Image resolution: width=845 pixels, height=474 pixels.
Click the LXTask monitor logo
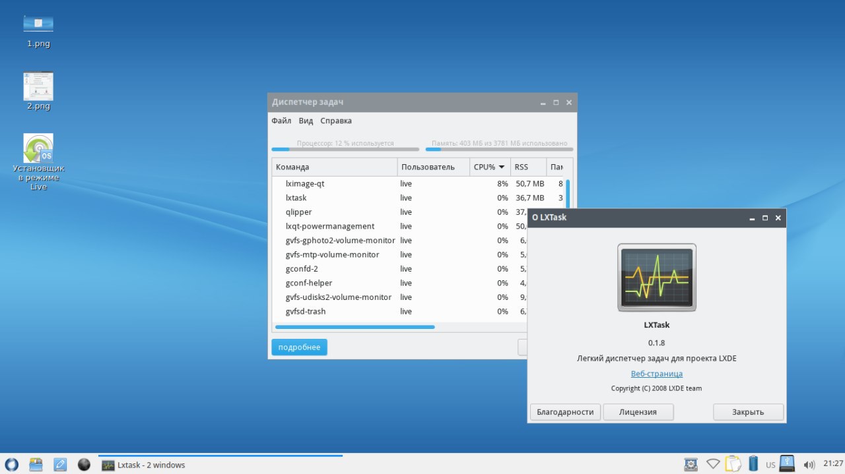click(x=657, y=278)
